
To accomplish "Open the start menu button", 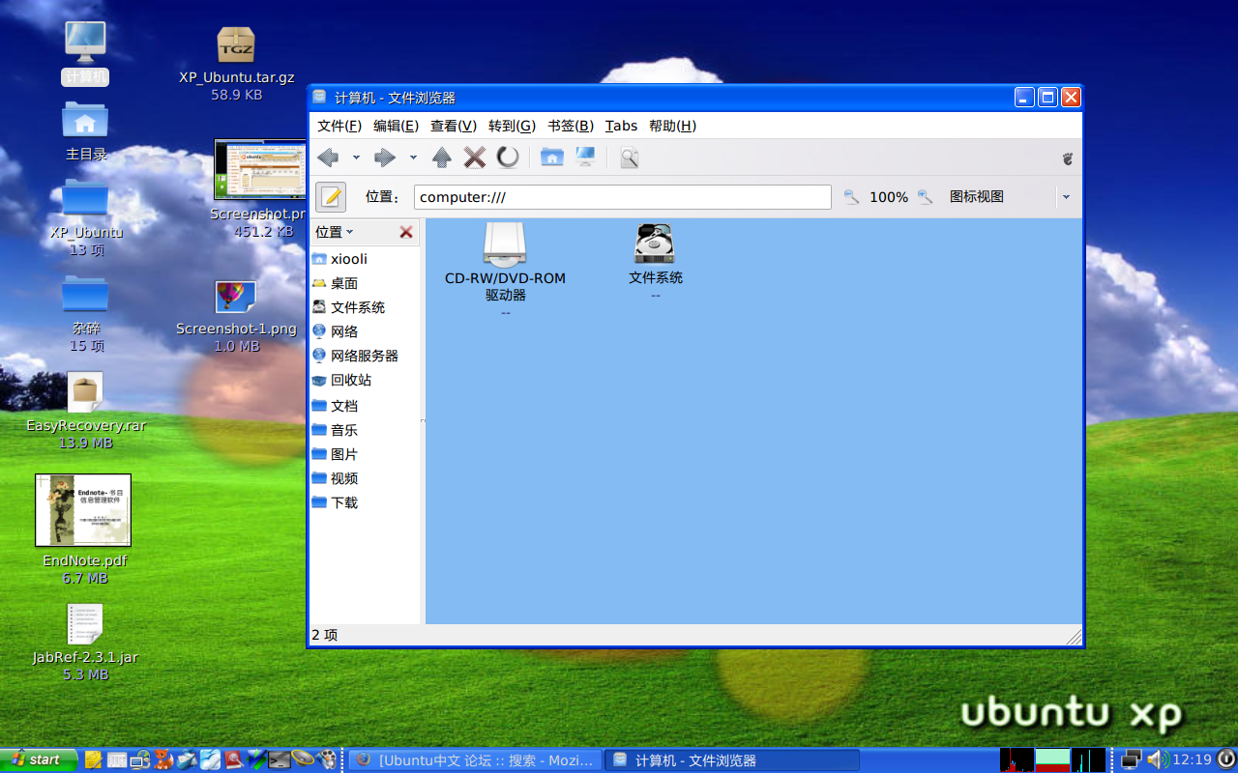I will 37,759.
